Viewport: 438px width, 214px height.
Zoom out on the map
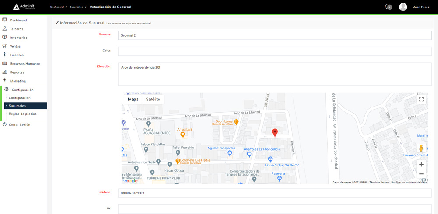coord(421,174)
